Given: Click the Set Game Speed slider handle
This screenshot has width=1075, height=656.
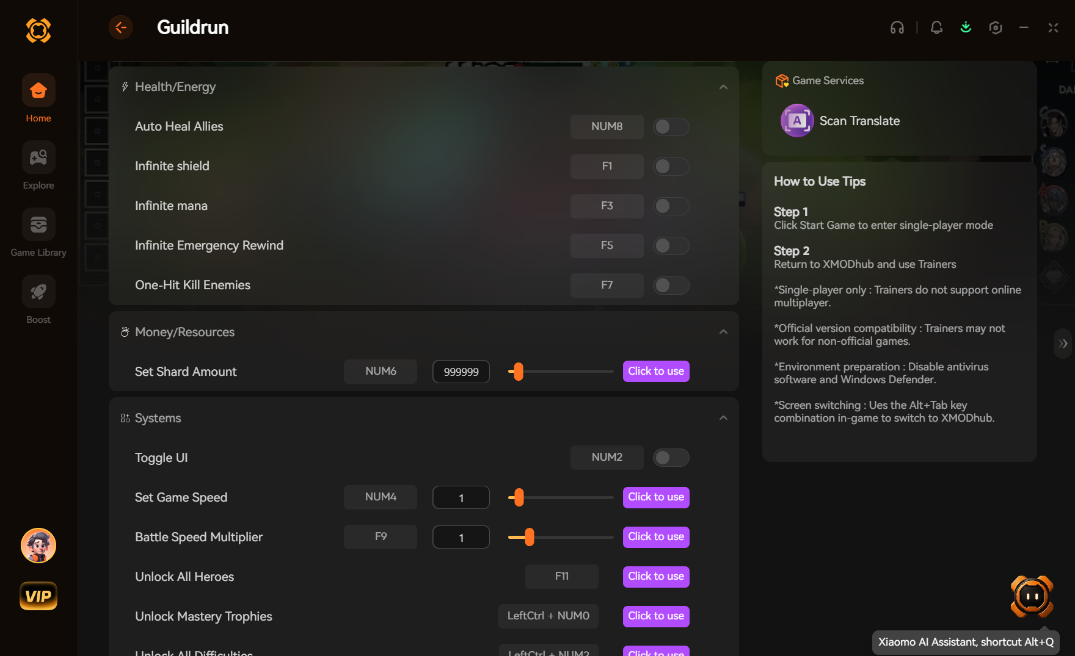Looking at the screenshot, I should 519,497.
